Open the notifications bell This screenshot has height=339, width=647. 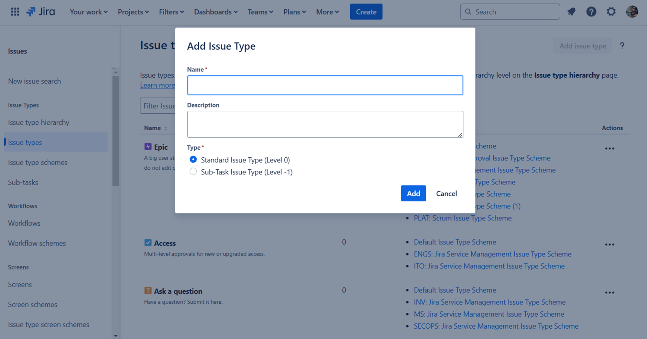pyautogui.click(x=571, y=11)
